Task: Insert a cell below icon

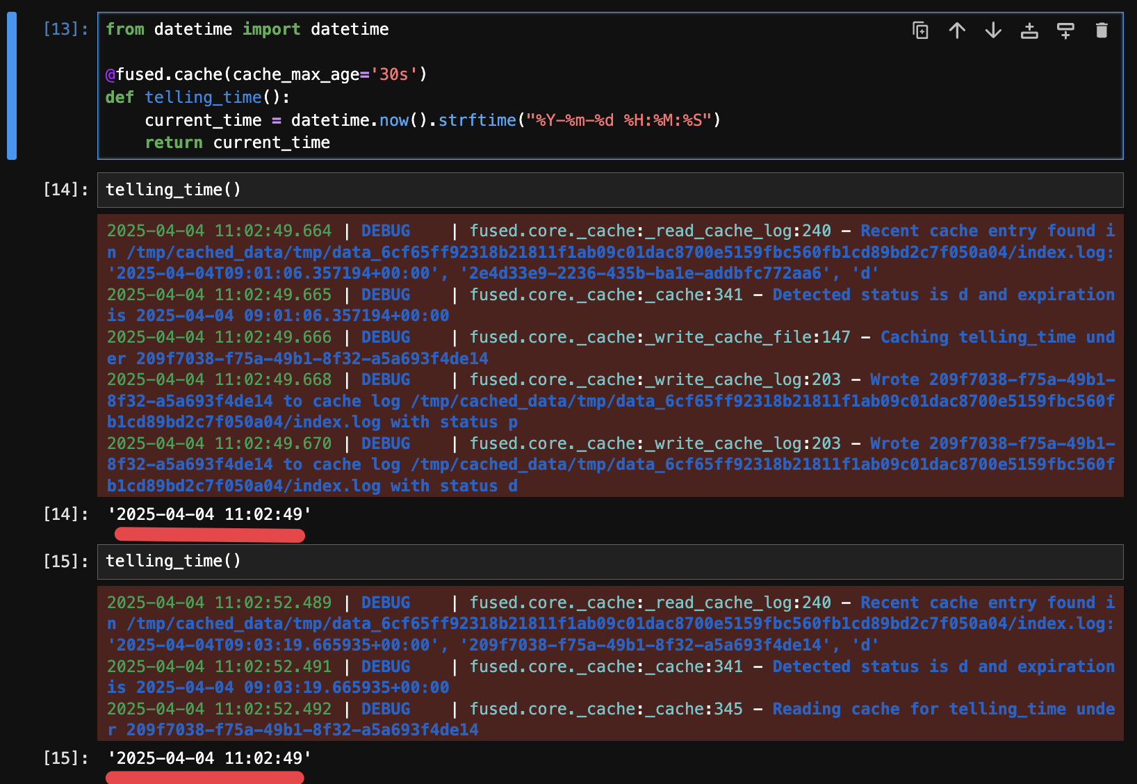Action: click(1065, 30)
